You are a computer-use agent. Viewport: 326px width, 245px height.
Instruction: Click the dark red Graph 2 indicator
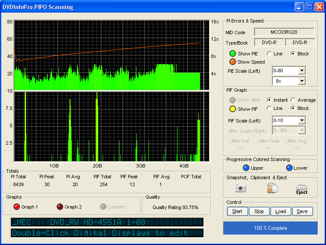(60, 207)
